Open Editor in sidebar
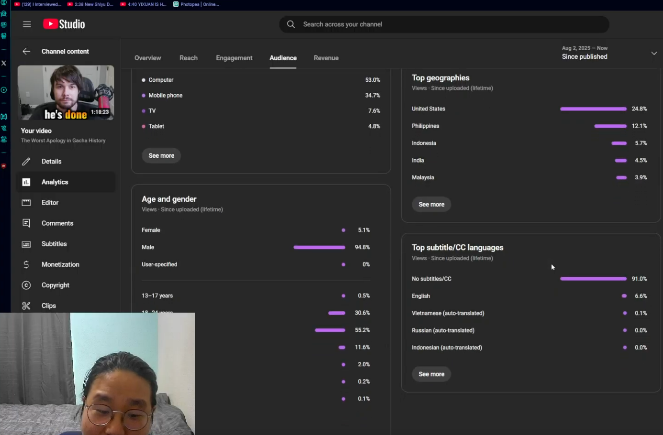 66,203
